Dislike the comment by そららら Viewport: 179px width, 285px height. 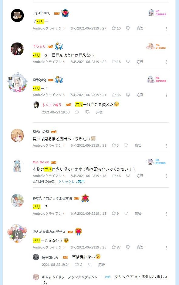(x=128, y=62)
